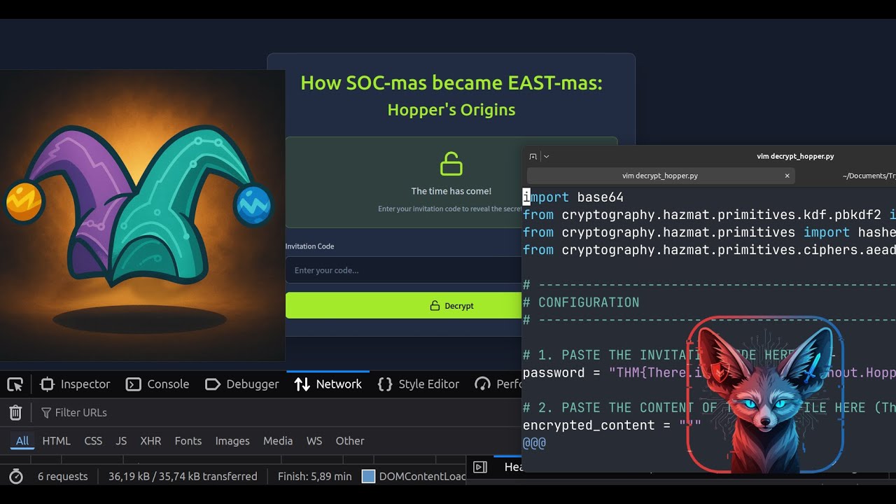The image size is (896, 504).
Task: Click the 'ciphers.aead' import line in vim
Action: point(709,250)
